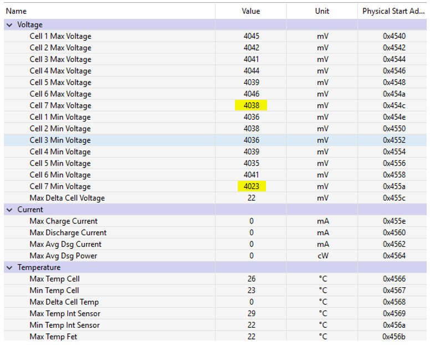
Task: Click the value 26 of Max Temp Cell
Action: tap(251, 279)
